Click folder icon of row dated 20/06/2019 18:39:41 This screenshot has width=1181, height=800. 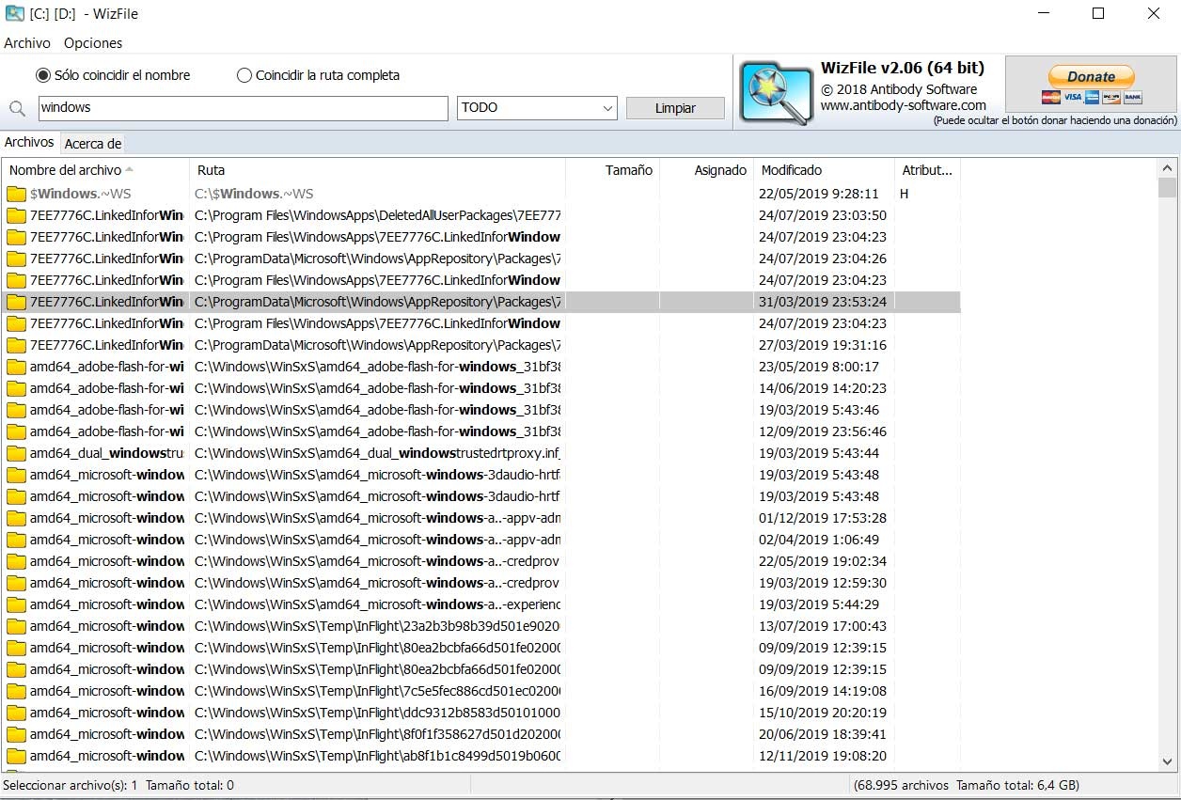tap(16, 734)
